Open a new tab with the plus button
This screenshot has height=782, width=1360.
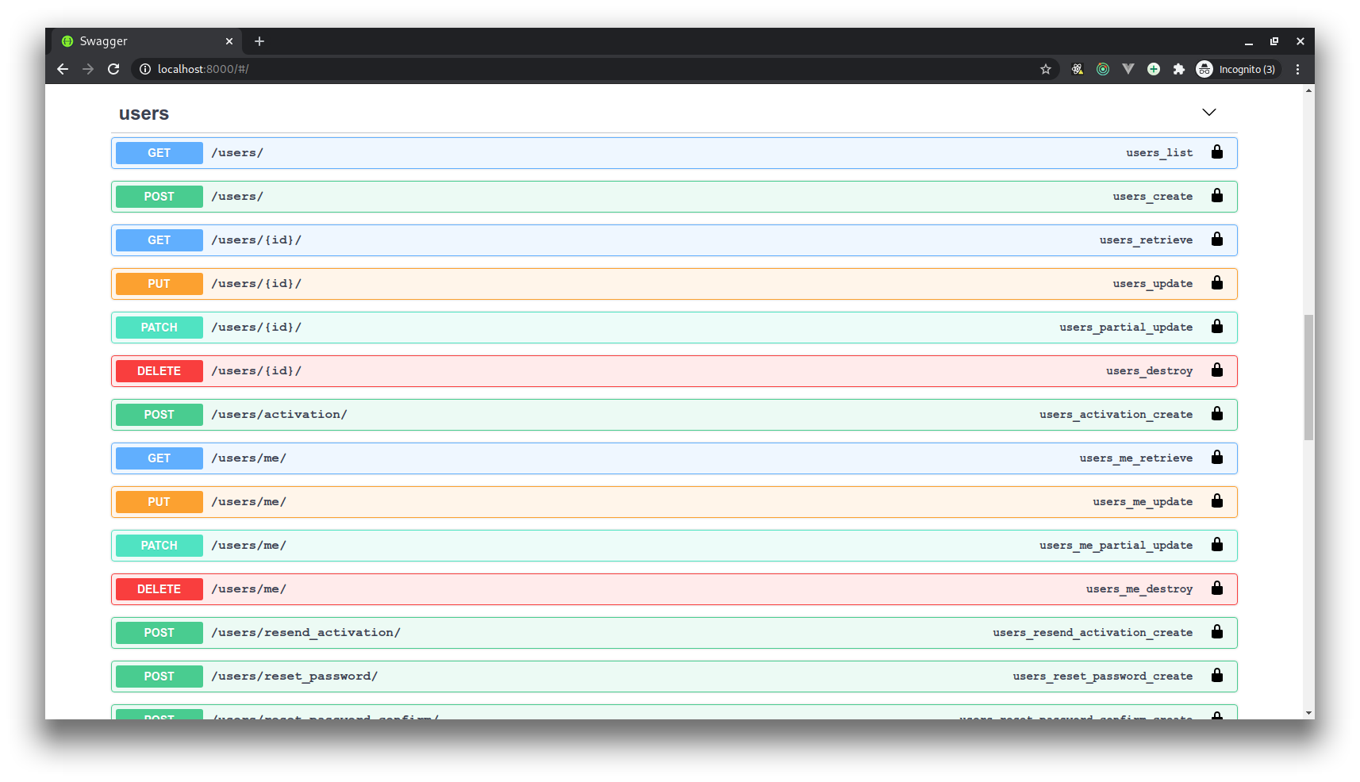[259, 40]
